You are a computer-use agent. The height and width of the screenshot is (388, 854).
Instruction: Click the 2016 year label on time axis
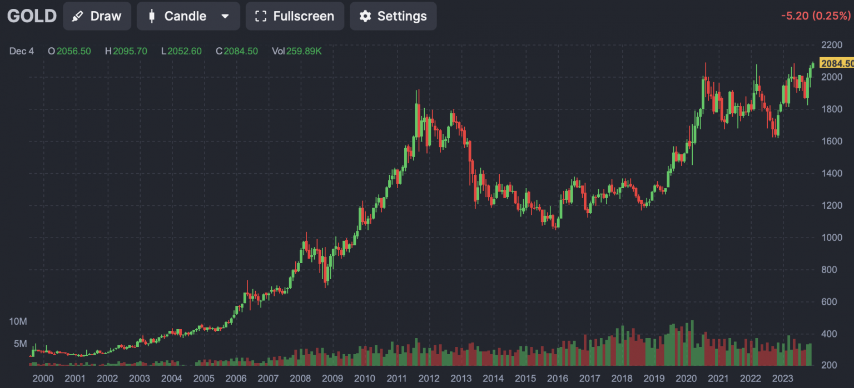pyautogui.click(x=557, y=379)
